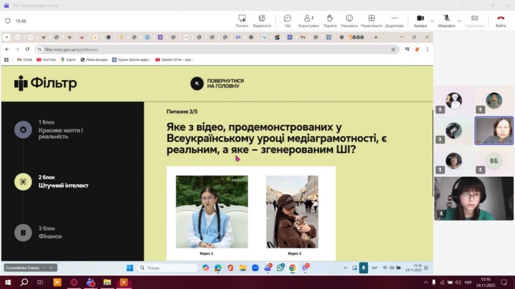Select the ВБ participant avatar tile
Screen dimensions: 515x289
[494, 161]
